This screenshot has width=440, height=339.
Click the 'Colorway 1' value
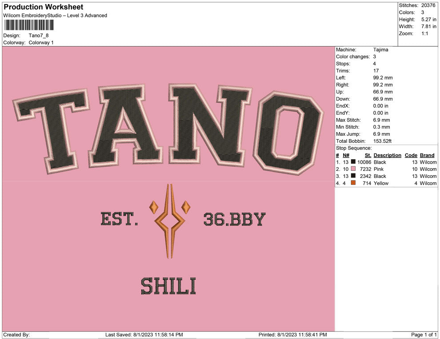pos(41,43)
